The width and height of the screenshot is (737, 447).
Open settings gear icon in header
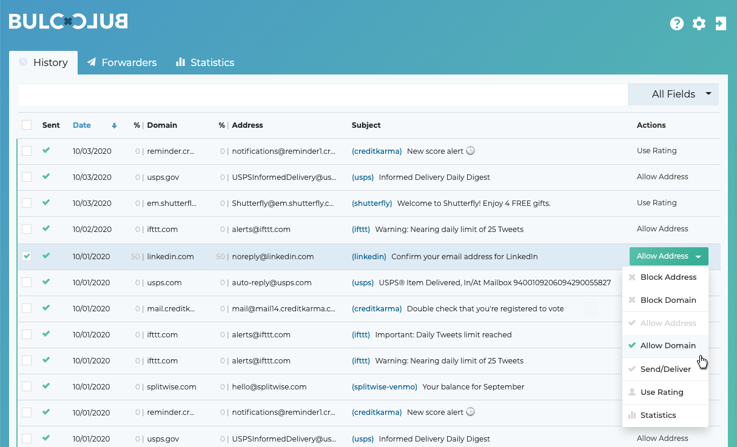pyautogui.click(x=699, y=24)
